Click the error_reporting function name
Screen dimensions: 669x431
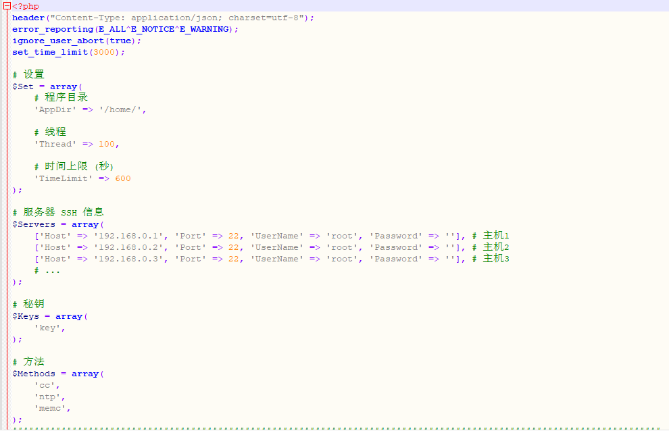pyautogui.click(x=53, y=29)
